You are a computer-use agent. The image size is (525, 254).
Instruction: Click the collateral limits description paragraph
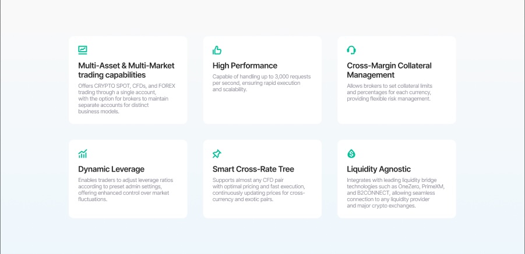(x=389, y=92)
